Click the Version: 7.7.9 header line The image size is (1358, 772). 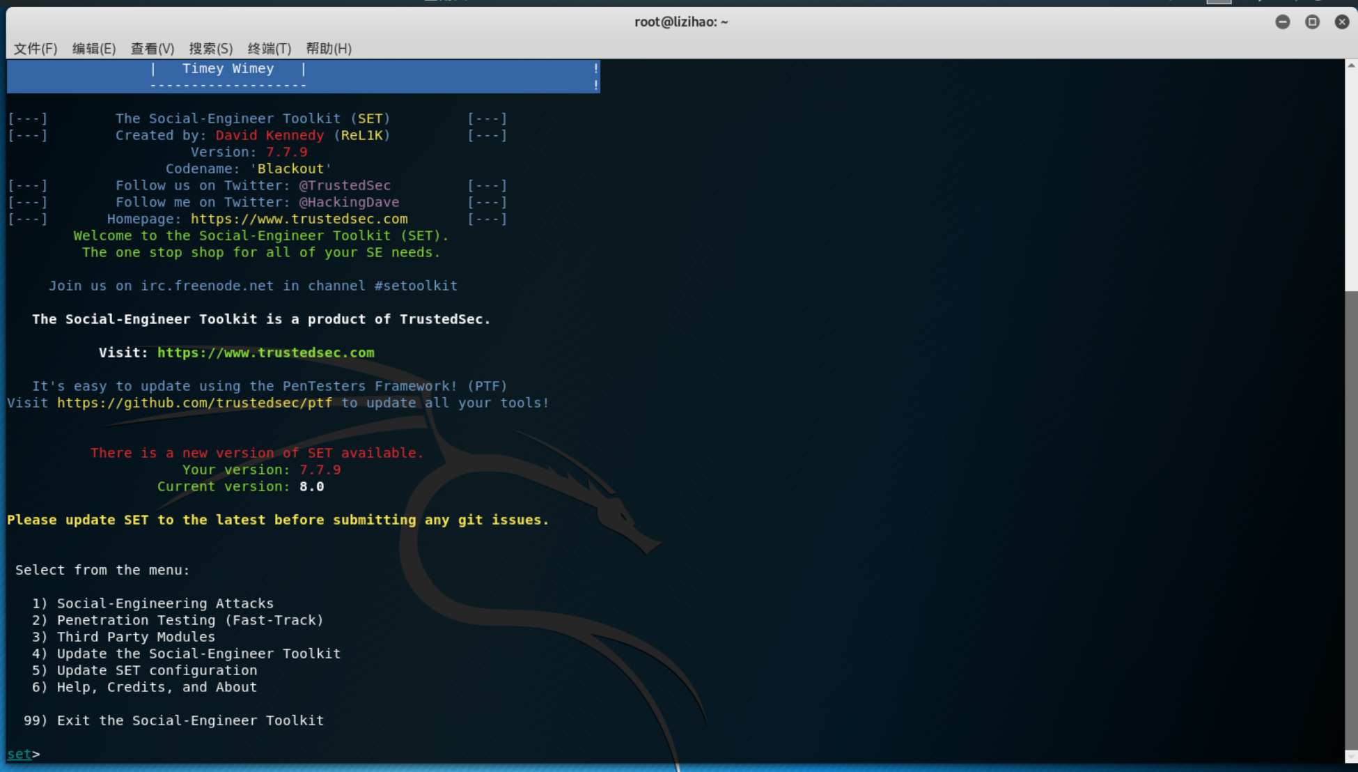tap(249, 152)
